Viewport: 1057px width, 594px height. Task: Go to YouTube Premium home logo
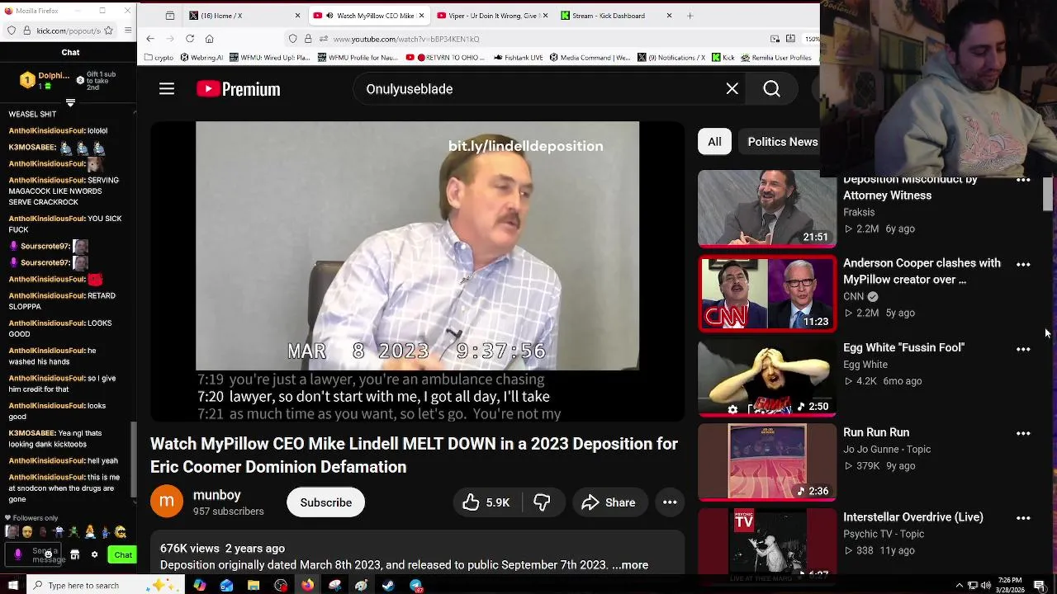pyautogui.click(x=239, y=89)
